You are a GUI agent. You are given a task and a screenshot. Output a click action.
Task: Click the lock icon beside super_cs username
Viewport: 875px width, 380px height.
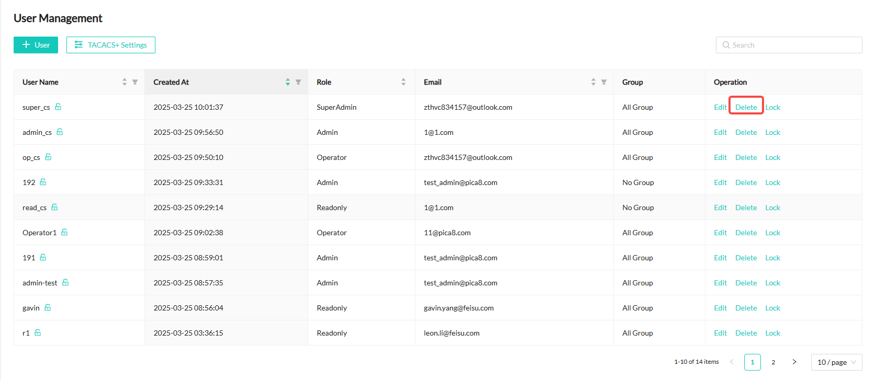[58, 107]
